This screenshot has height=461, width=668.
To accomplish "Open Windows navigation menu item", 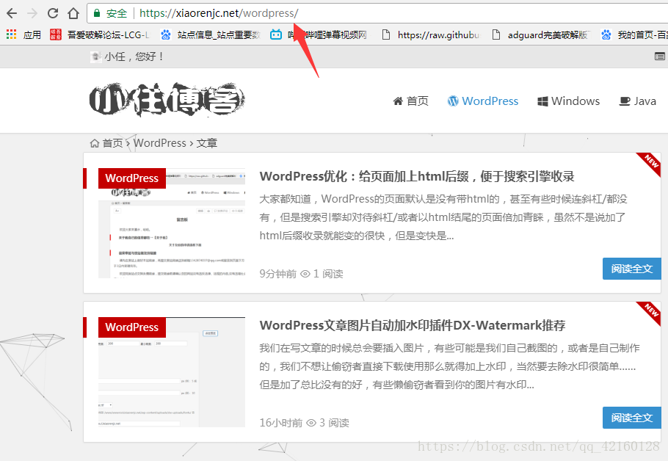I will tap(568, 101).
